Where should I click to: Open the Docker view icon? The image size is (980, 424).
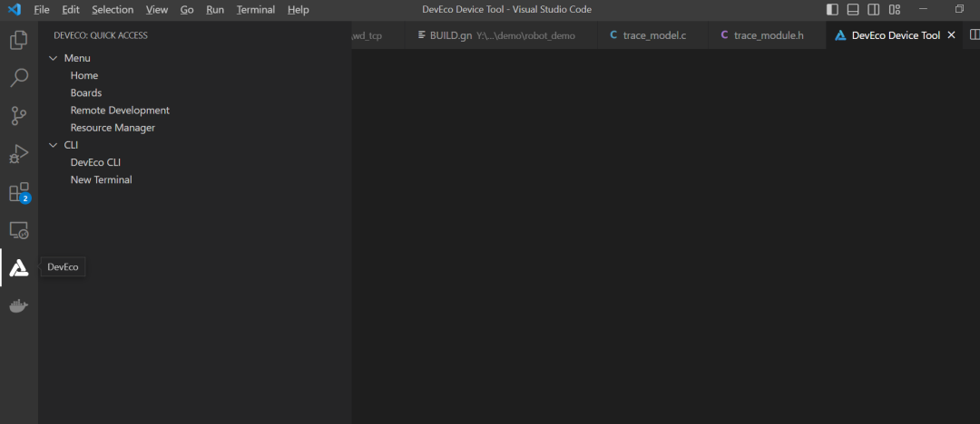pyautogui.click(x=19, y=306)
